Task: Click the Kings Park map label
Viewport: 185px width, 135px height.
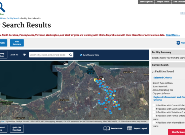Action: (x=20, y=118)
